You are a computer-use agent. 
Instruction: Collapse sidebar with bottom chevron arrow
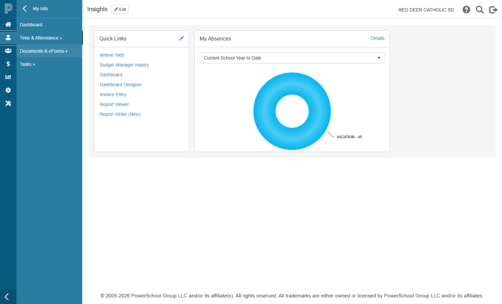[7, 297]
